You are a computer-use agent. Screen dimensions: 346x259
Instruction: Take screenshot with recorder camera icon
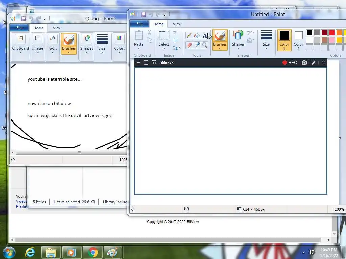(304, 62)
